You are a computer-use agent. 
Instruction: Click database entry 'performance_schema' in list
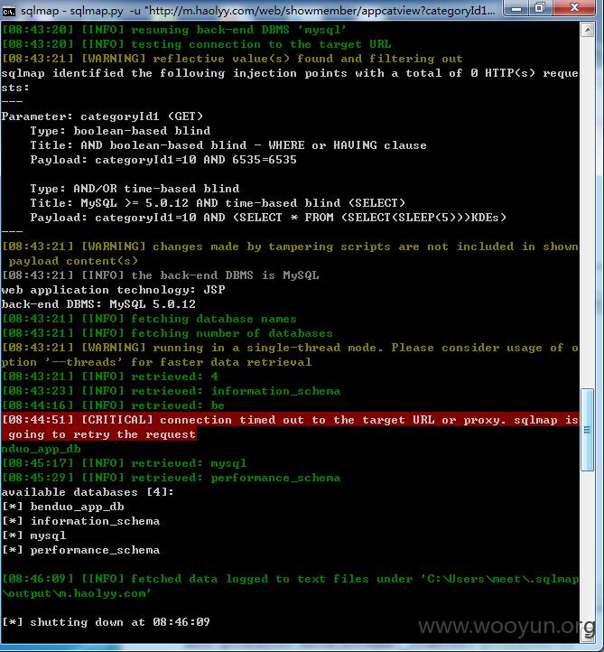(95, 550)
